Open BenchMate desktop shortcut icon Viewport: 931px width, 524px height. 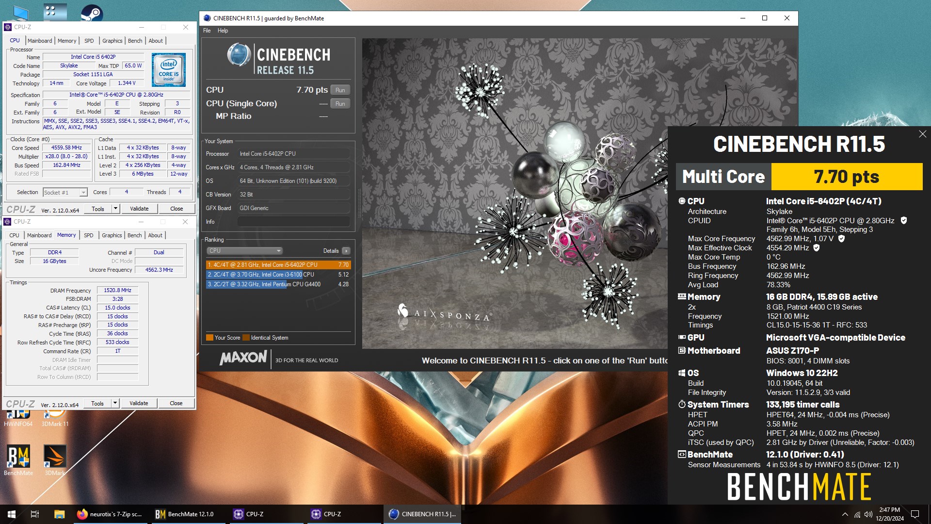pos(18,456)
